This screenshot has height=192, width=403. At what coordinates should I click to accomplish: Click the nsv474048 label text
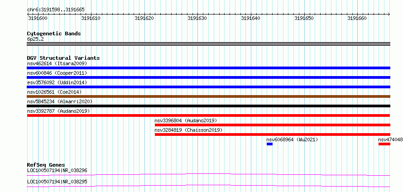coord(390,139)
